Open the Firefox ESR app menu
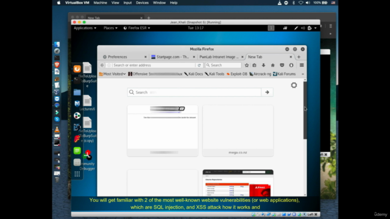The width and height of the screenshot is (390, 219). click(x=136, y=28)
